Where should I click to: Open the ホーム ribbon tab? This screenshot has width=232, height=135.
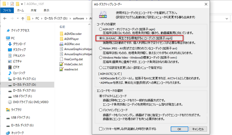[x=21, y=10]
